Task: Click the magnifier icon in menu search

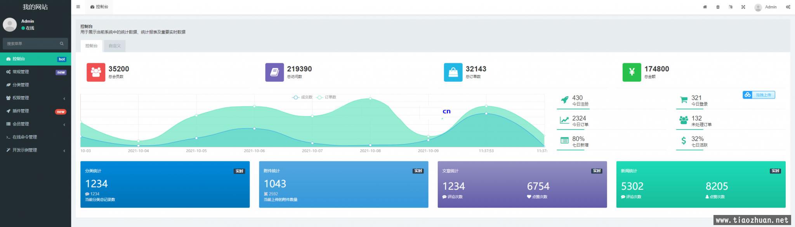Action: [x=62, y=43]
